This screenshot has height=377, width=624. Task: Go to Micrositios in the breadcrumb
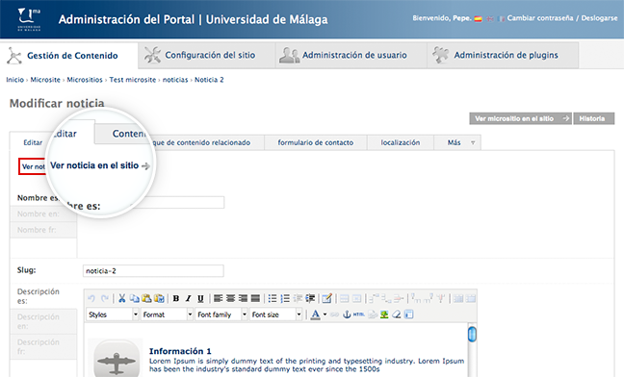tap(85, 80)
